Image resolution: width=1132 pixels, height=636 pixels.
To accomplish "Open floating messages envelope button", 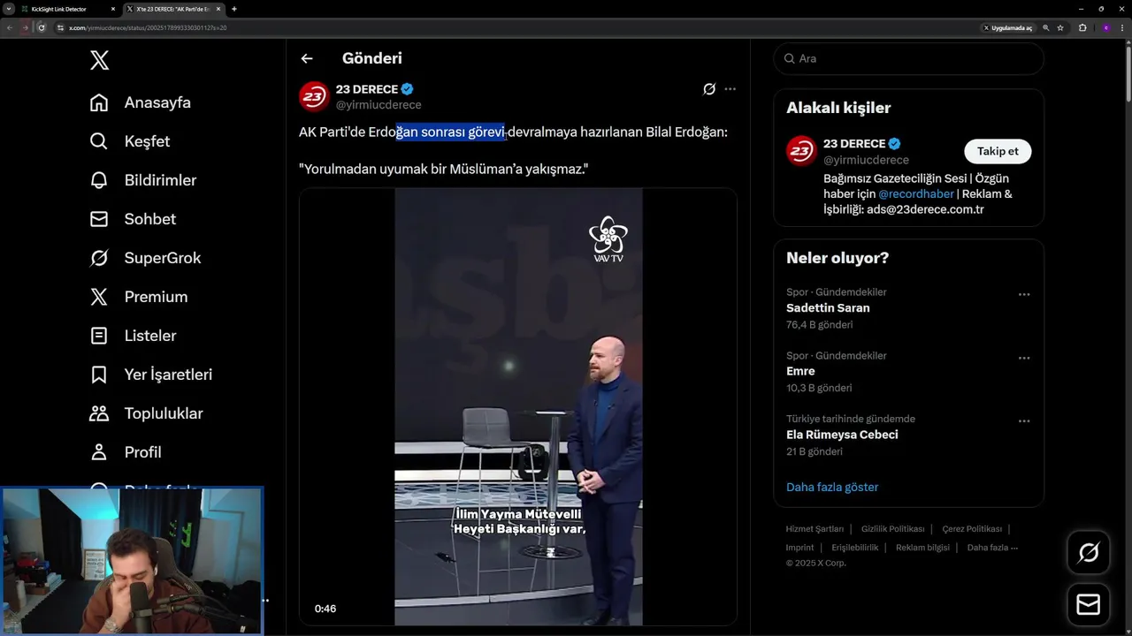I will point(1089,604).
